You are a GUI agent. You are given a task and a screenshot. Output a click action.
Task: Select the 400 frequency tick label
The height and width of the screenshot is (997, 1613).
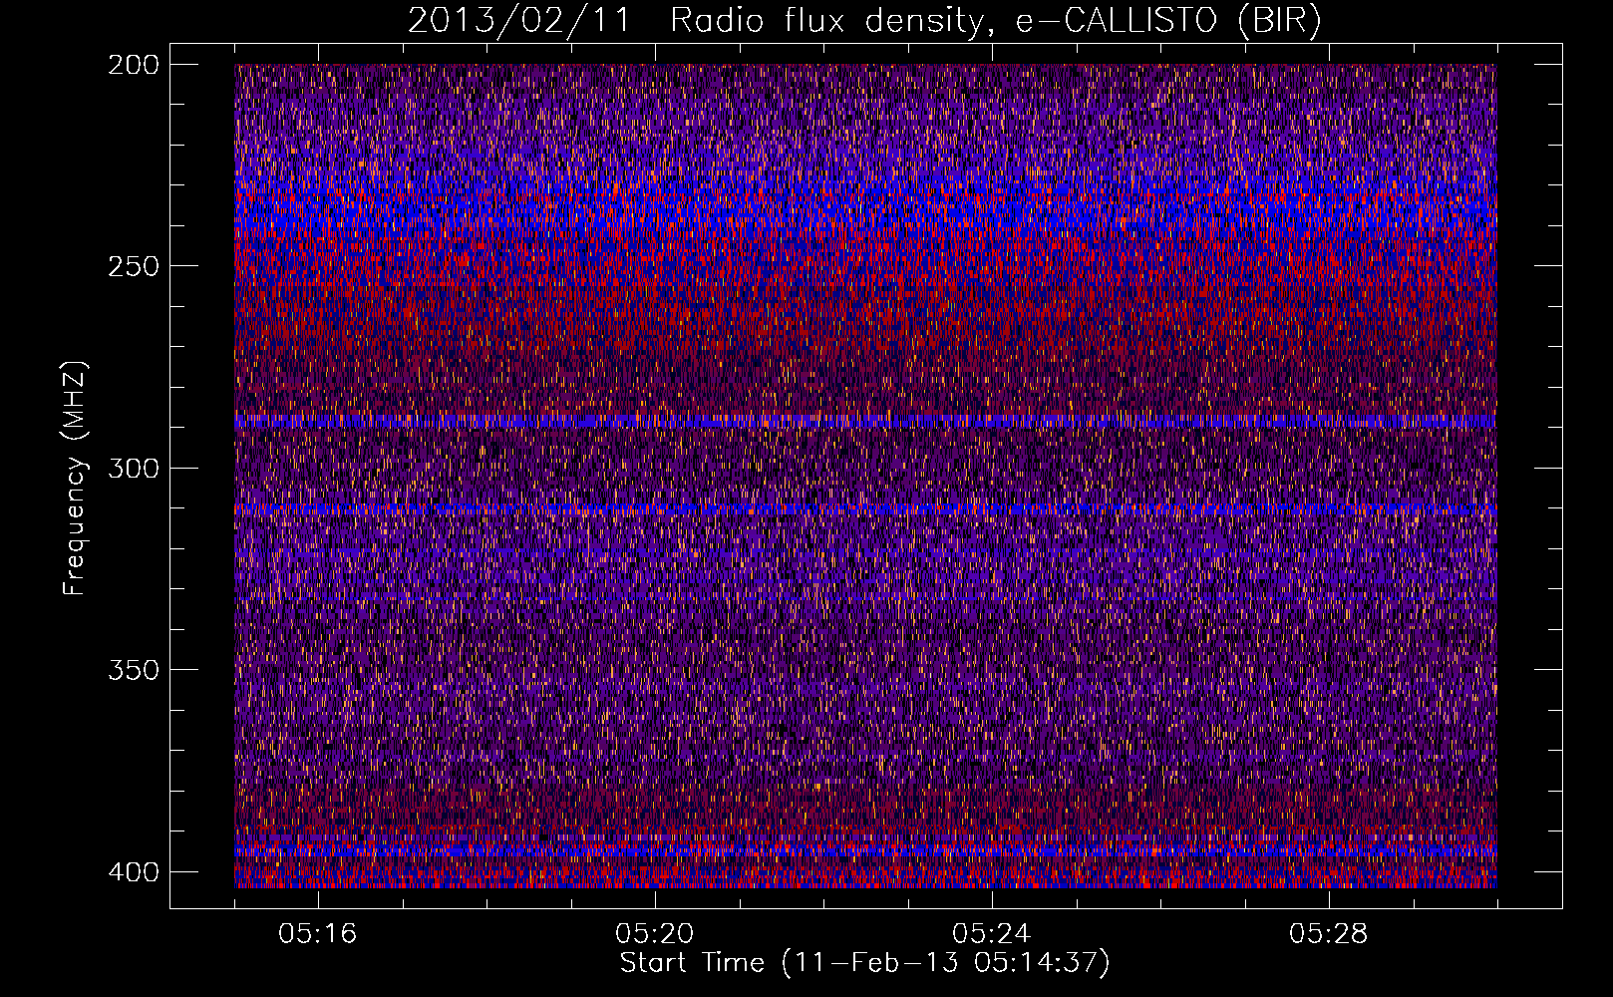(133, 872)
